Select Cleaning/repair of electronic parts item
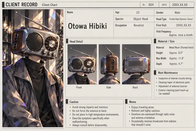 point(174,83)
